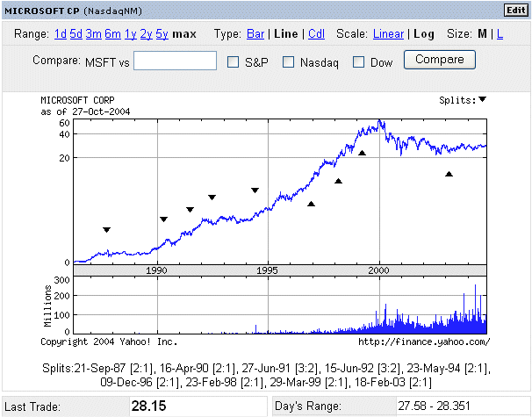Image resolution: width=532 pixels, height=417 pixels.
Task: Click the Millions volume axis label
Action: [47, 306]
